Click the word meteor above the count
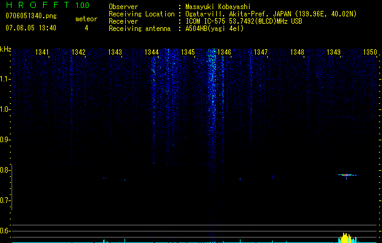 pyautogui.click(x=86, y=19)
